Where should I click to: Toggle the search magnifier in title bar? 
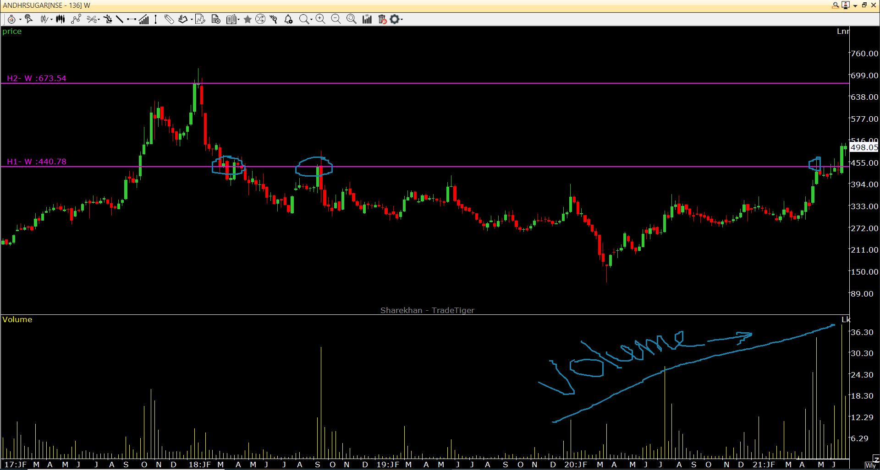835,5
